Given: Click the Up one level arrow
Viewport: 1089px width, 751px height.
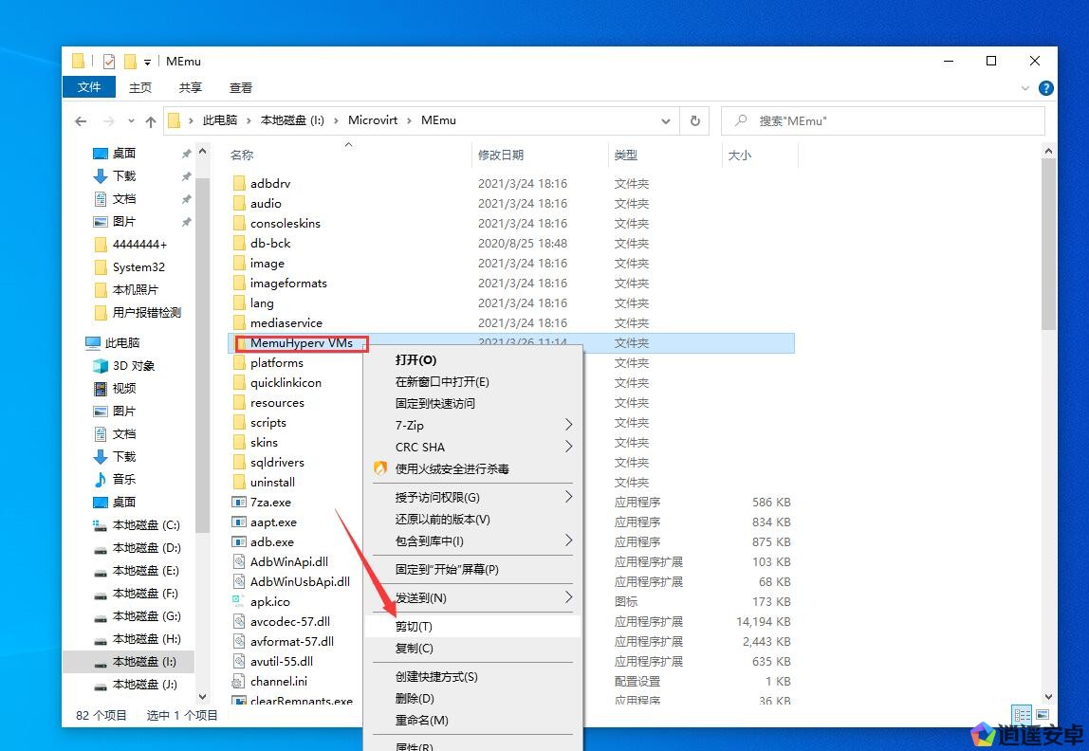Looking at the screenshot, I should point(150,121).
